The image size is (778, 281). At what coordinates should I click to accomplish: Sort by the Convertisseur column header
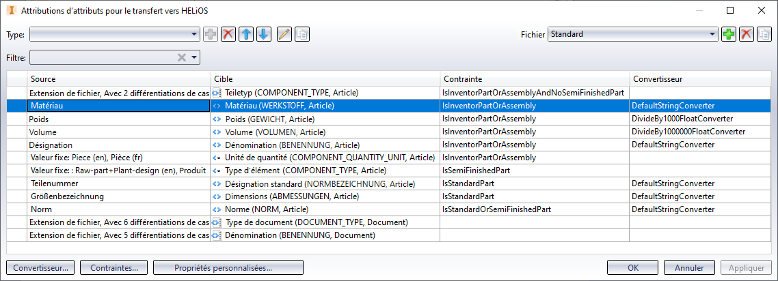click(701, 79)
